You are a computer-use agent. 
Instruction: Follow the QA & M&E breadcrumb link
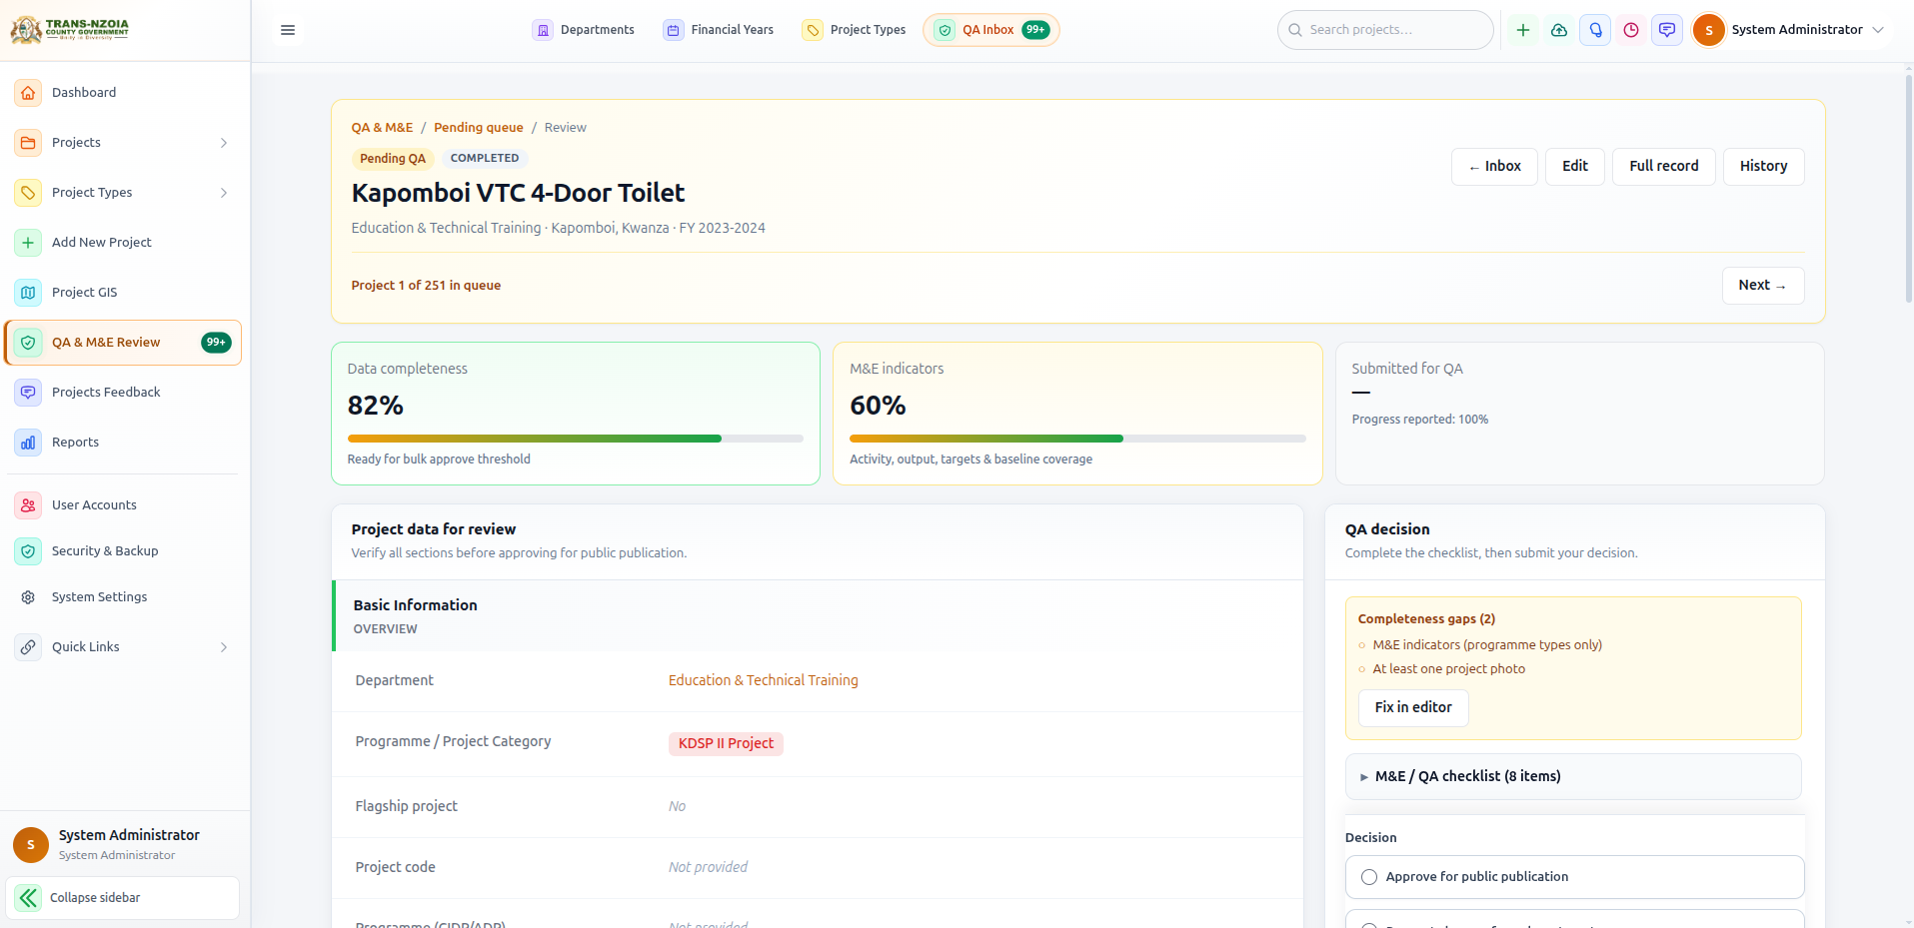382,128
